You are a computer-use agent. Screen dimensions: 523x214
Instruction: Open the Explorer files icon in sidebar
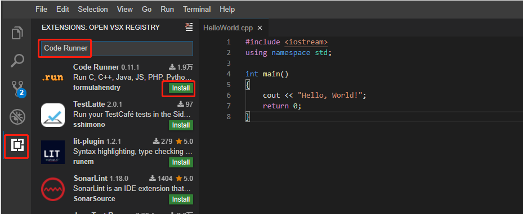(x=17, y=33)
